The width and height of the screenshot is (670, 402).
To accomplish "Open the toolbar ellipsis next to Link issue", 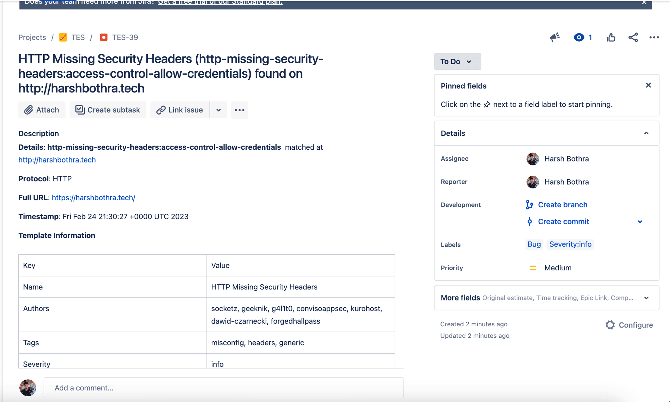I will point(240,110).
